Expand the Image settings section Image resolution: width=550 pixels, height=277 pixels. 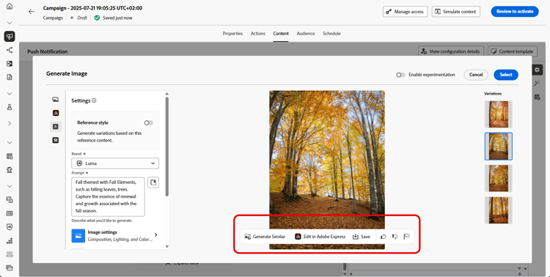115,236
